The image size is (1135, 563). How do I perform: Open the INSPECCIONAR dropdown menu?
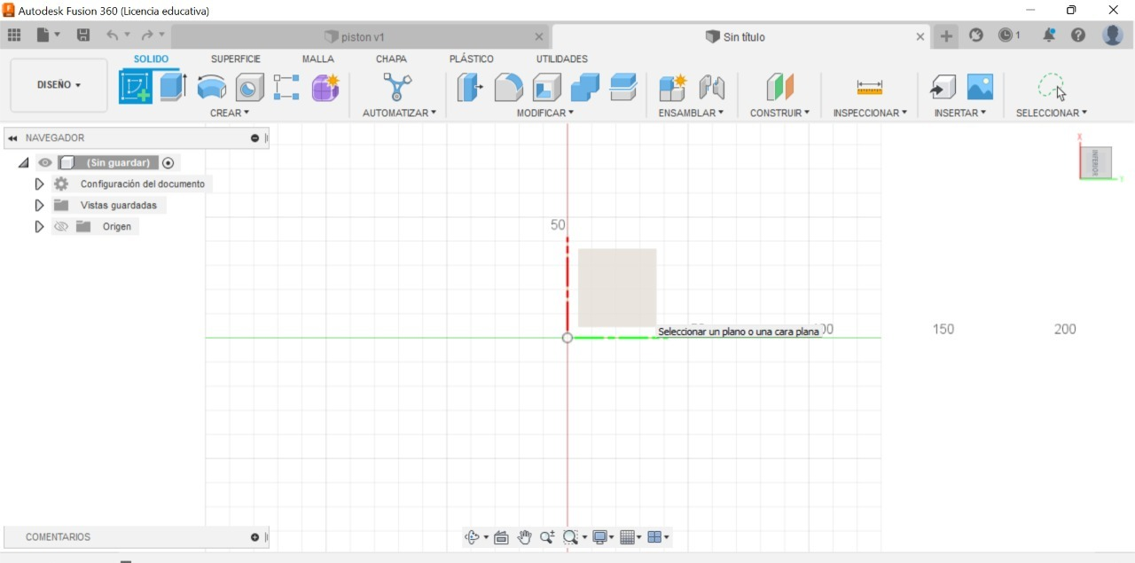(870, 113)
